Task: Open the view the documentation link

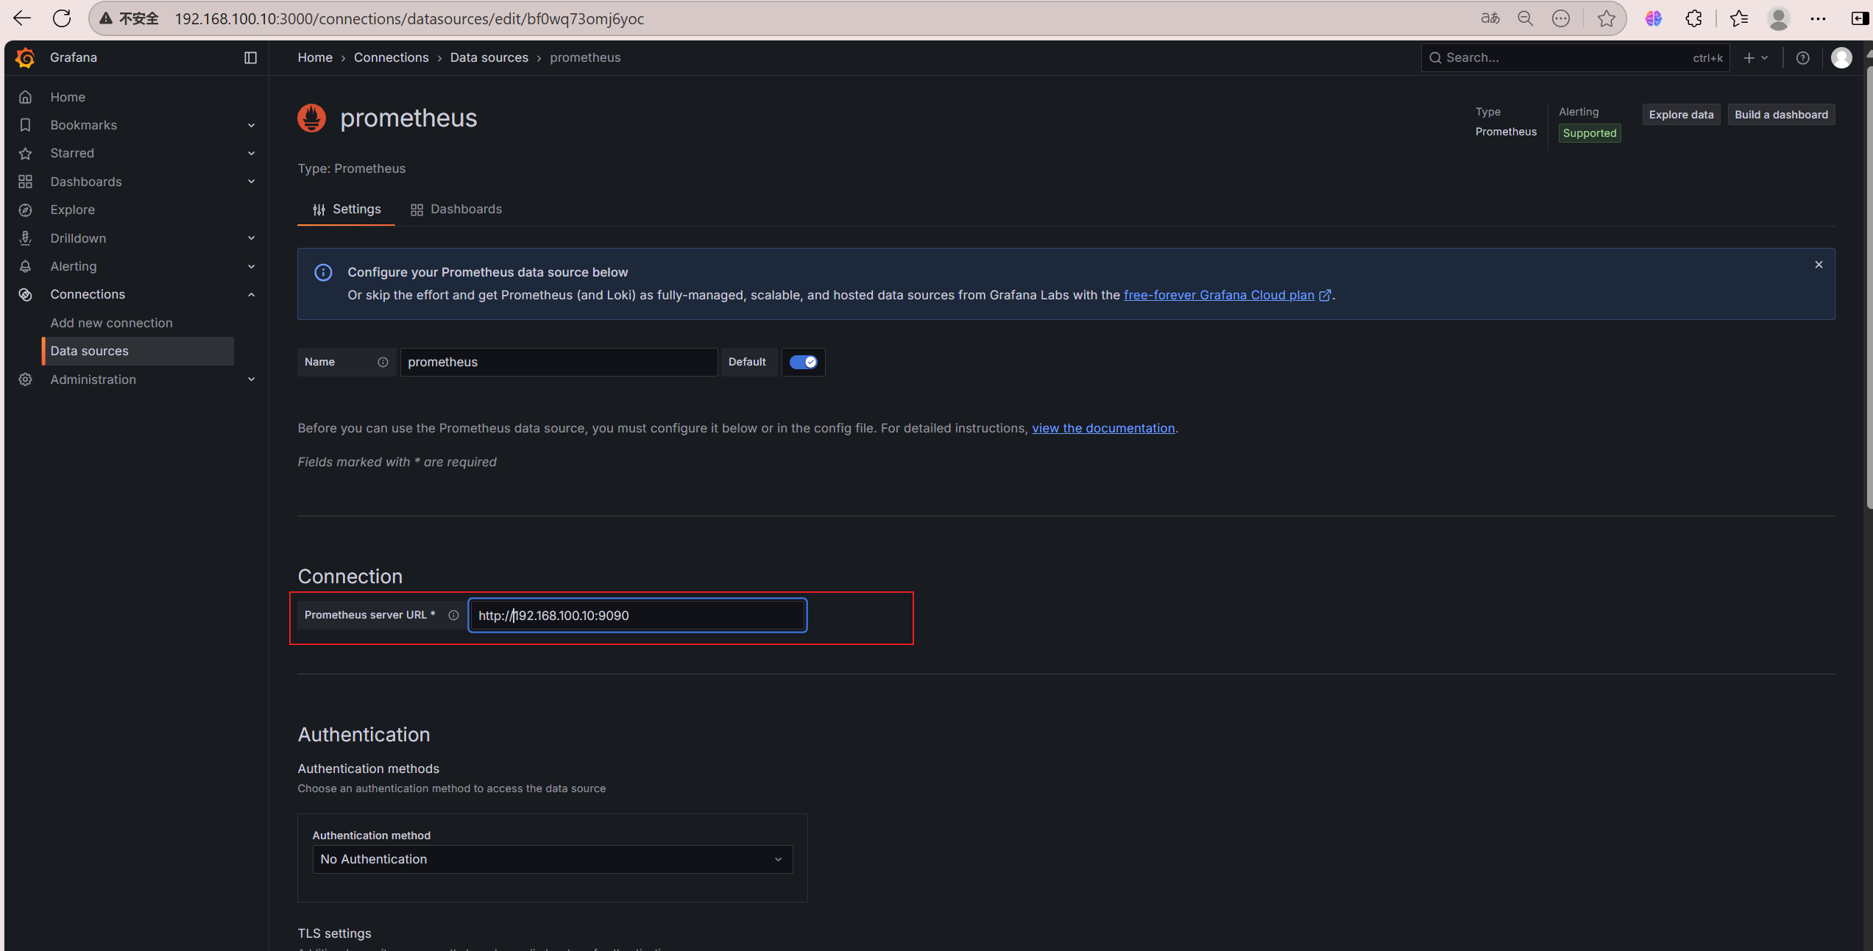Action: (1103, 428)
